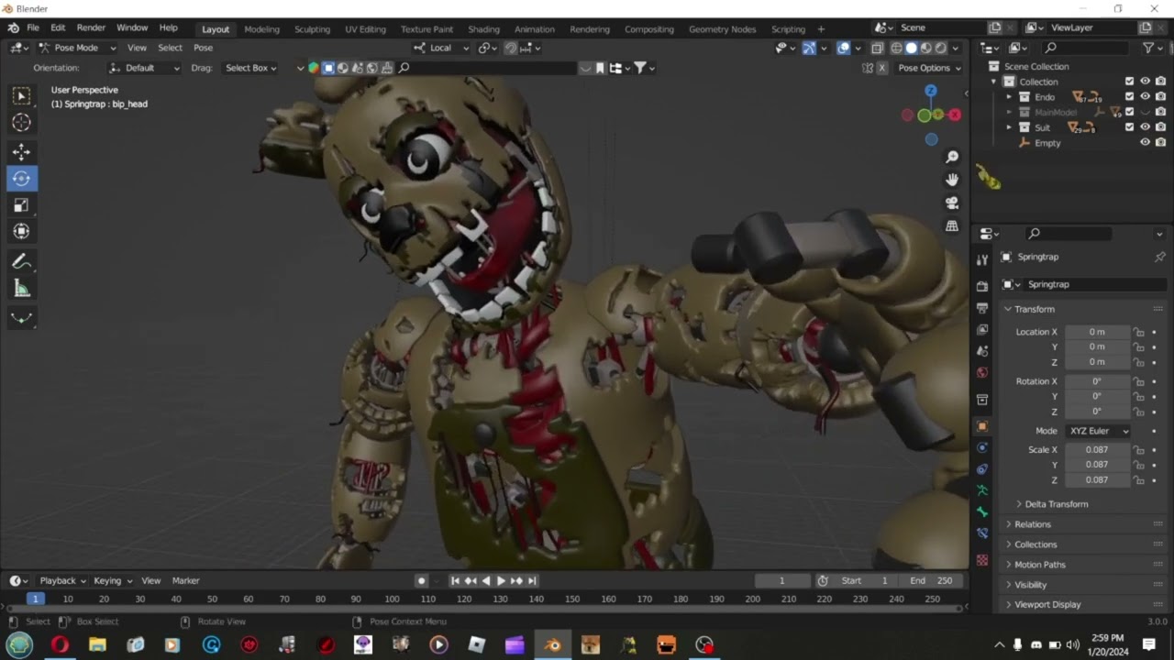Open the World properties tab
The height and width of the screenshot is (660, 1174).
pyautogui.click(x=982, y=372)
